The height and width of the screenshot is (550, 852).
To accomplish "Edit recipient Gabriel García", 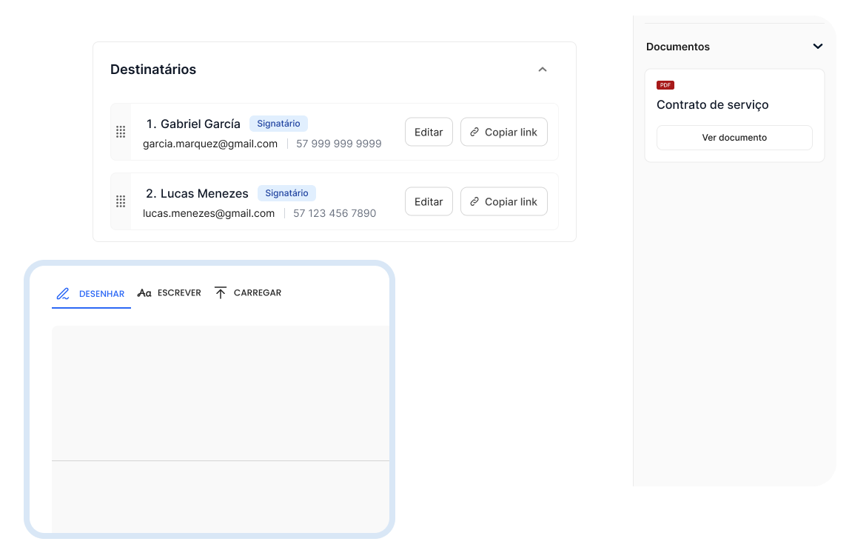I will [429, 132].
